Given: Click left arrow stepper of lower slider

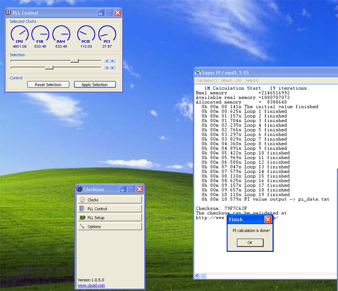Looking at the screenshot, I should (x=107, y=68).
